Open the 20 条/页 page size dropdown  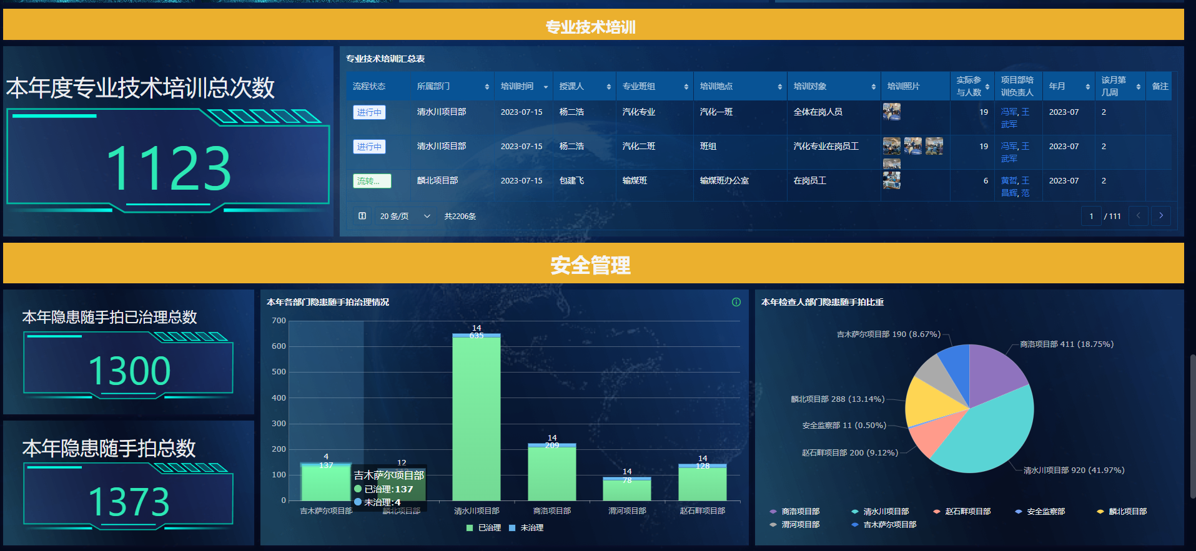click(405, 216)
